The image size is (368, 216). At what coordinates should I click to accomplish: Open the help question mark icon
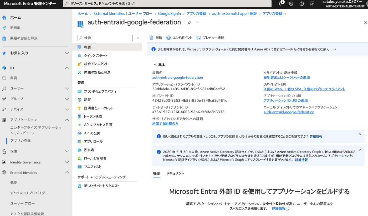pyautogui.click(x=301, y=4)
